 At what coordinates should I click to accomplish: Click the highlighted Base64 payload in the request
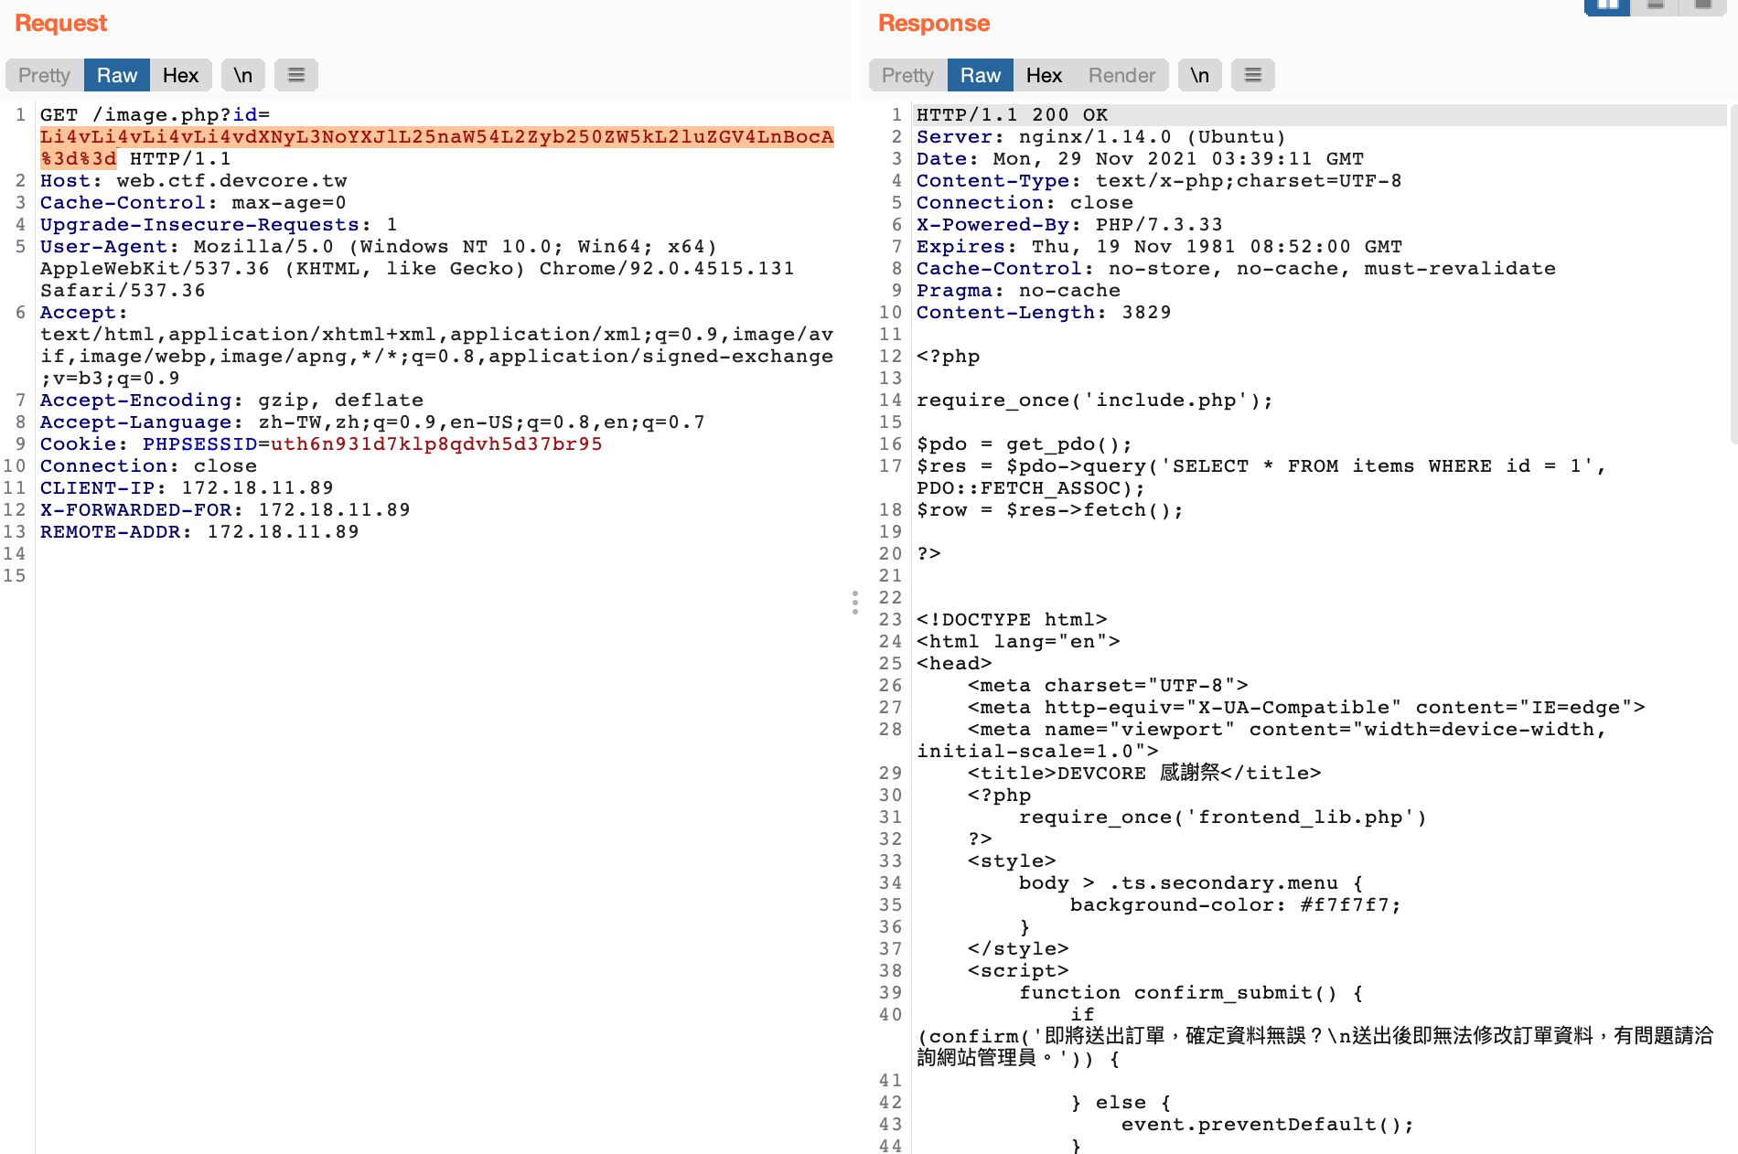coord(436,136)
